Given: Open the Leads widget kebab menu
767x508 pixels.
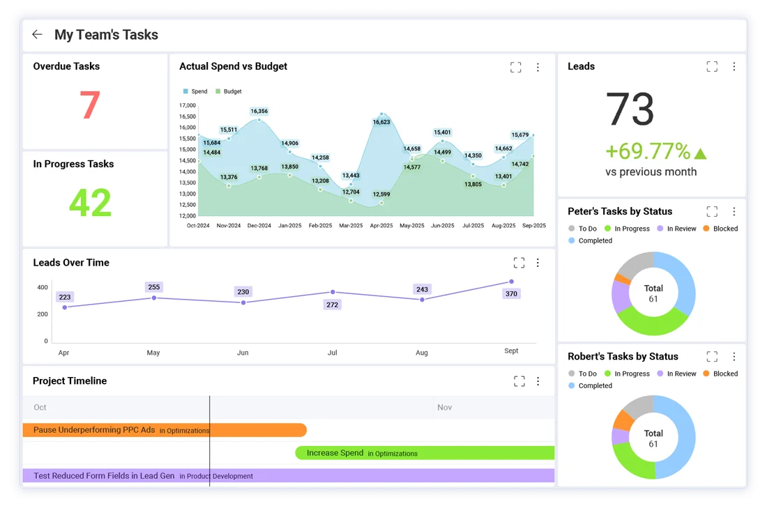Looking at the screenshot, I should [x=734, y=67].
